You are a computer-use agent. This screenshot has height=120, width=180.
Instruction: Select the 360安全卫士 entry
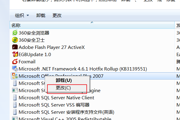(31, 40)
